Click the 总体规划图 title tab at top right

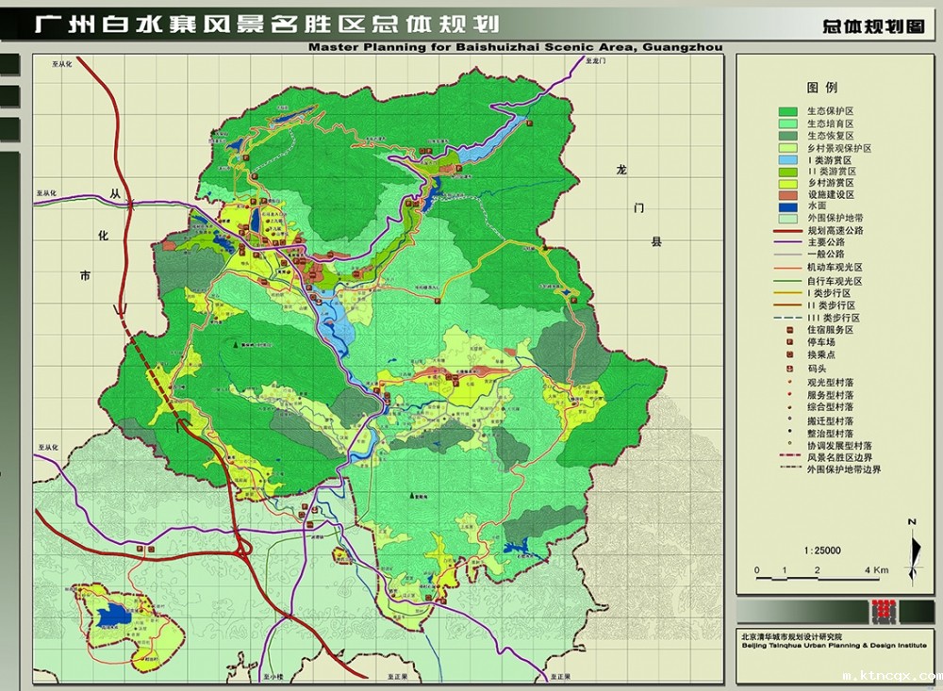click(872, 27)
